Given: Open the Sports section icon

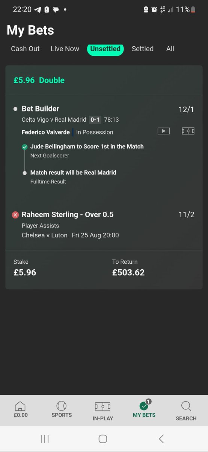Looking at the screenshot, I should pyautogui.click(x=62, y=406).
